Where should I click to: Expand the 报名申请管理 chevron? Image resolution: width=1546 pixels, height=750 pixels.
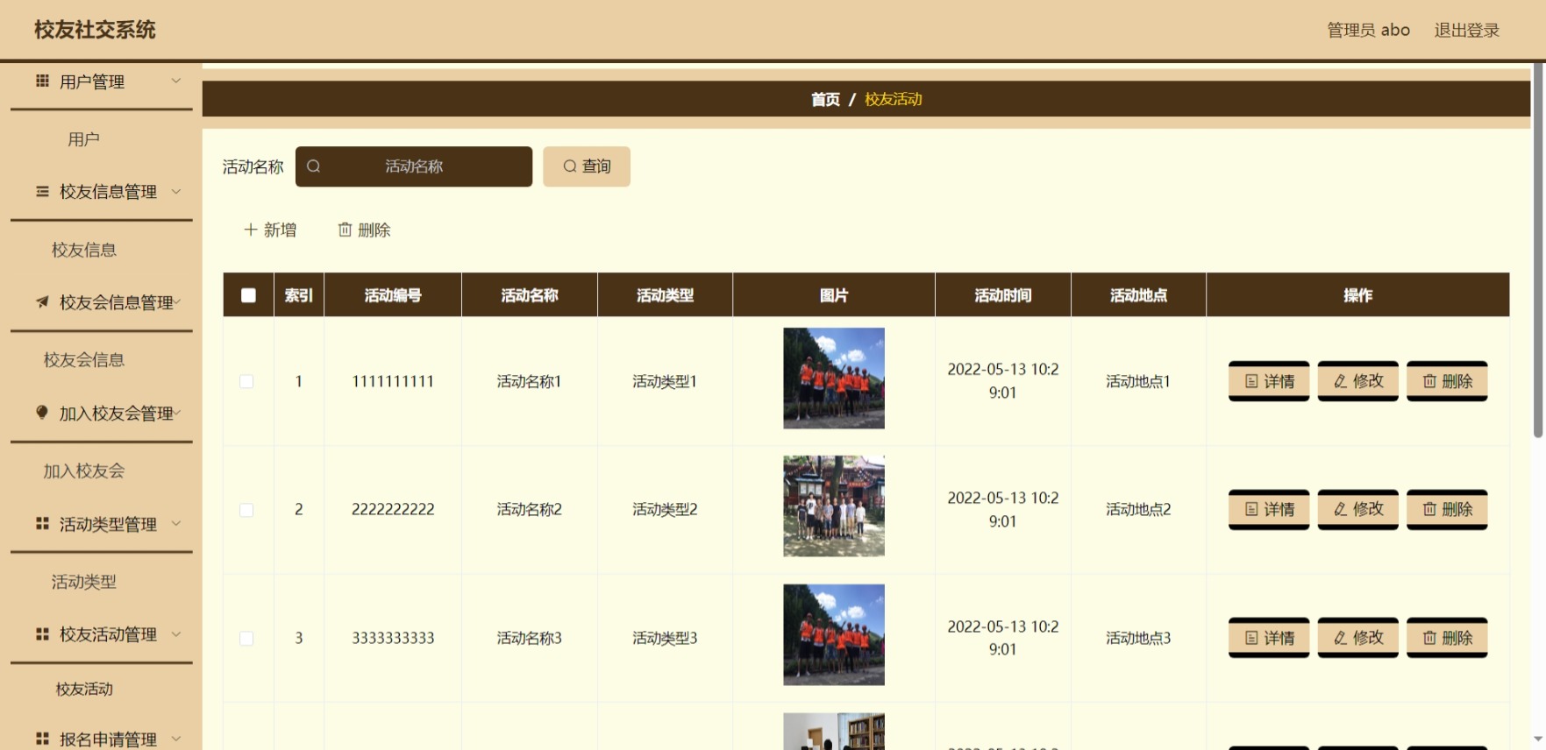click(x=176, y=739)
